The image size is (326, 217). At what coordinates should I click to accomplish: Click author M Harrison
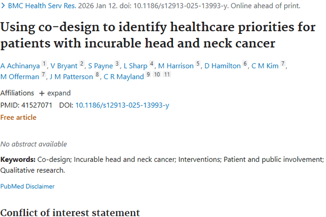click(176, 66)
